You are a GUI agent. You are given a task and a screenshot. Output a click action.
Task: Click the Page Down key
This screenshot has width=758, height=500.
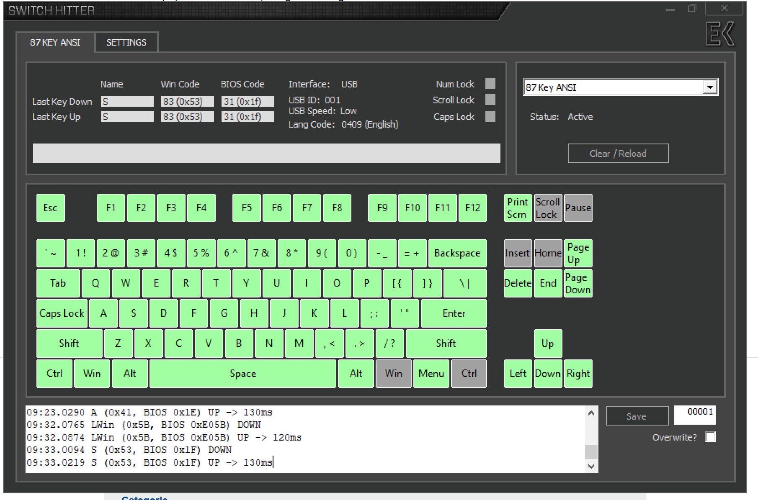pos(578,283)
